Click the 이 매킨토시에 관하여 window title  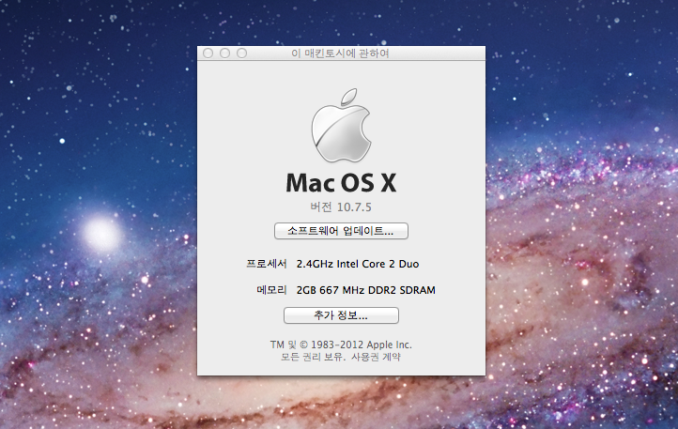point(341,54)
